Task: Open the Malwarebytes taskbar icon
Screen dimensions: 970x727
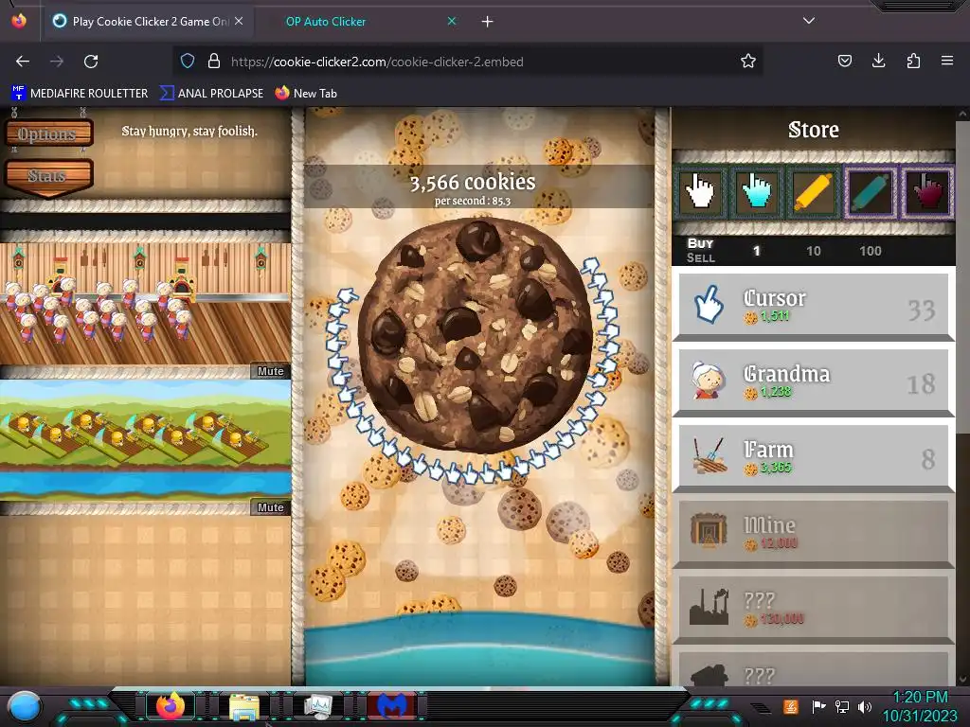Action: [392, 706]
